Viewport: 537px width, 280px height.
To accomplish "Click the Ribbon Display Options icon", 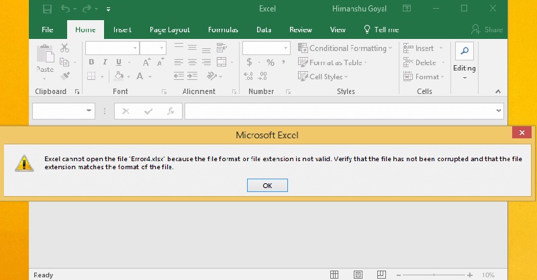I will coord(407,9).
